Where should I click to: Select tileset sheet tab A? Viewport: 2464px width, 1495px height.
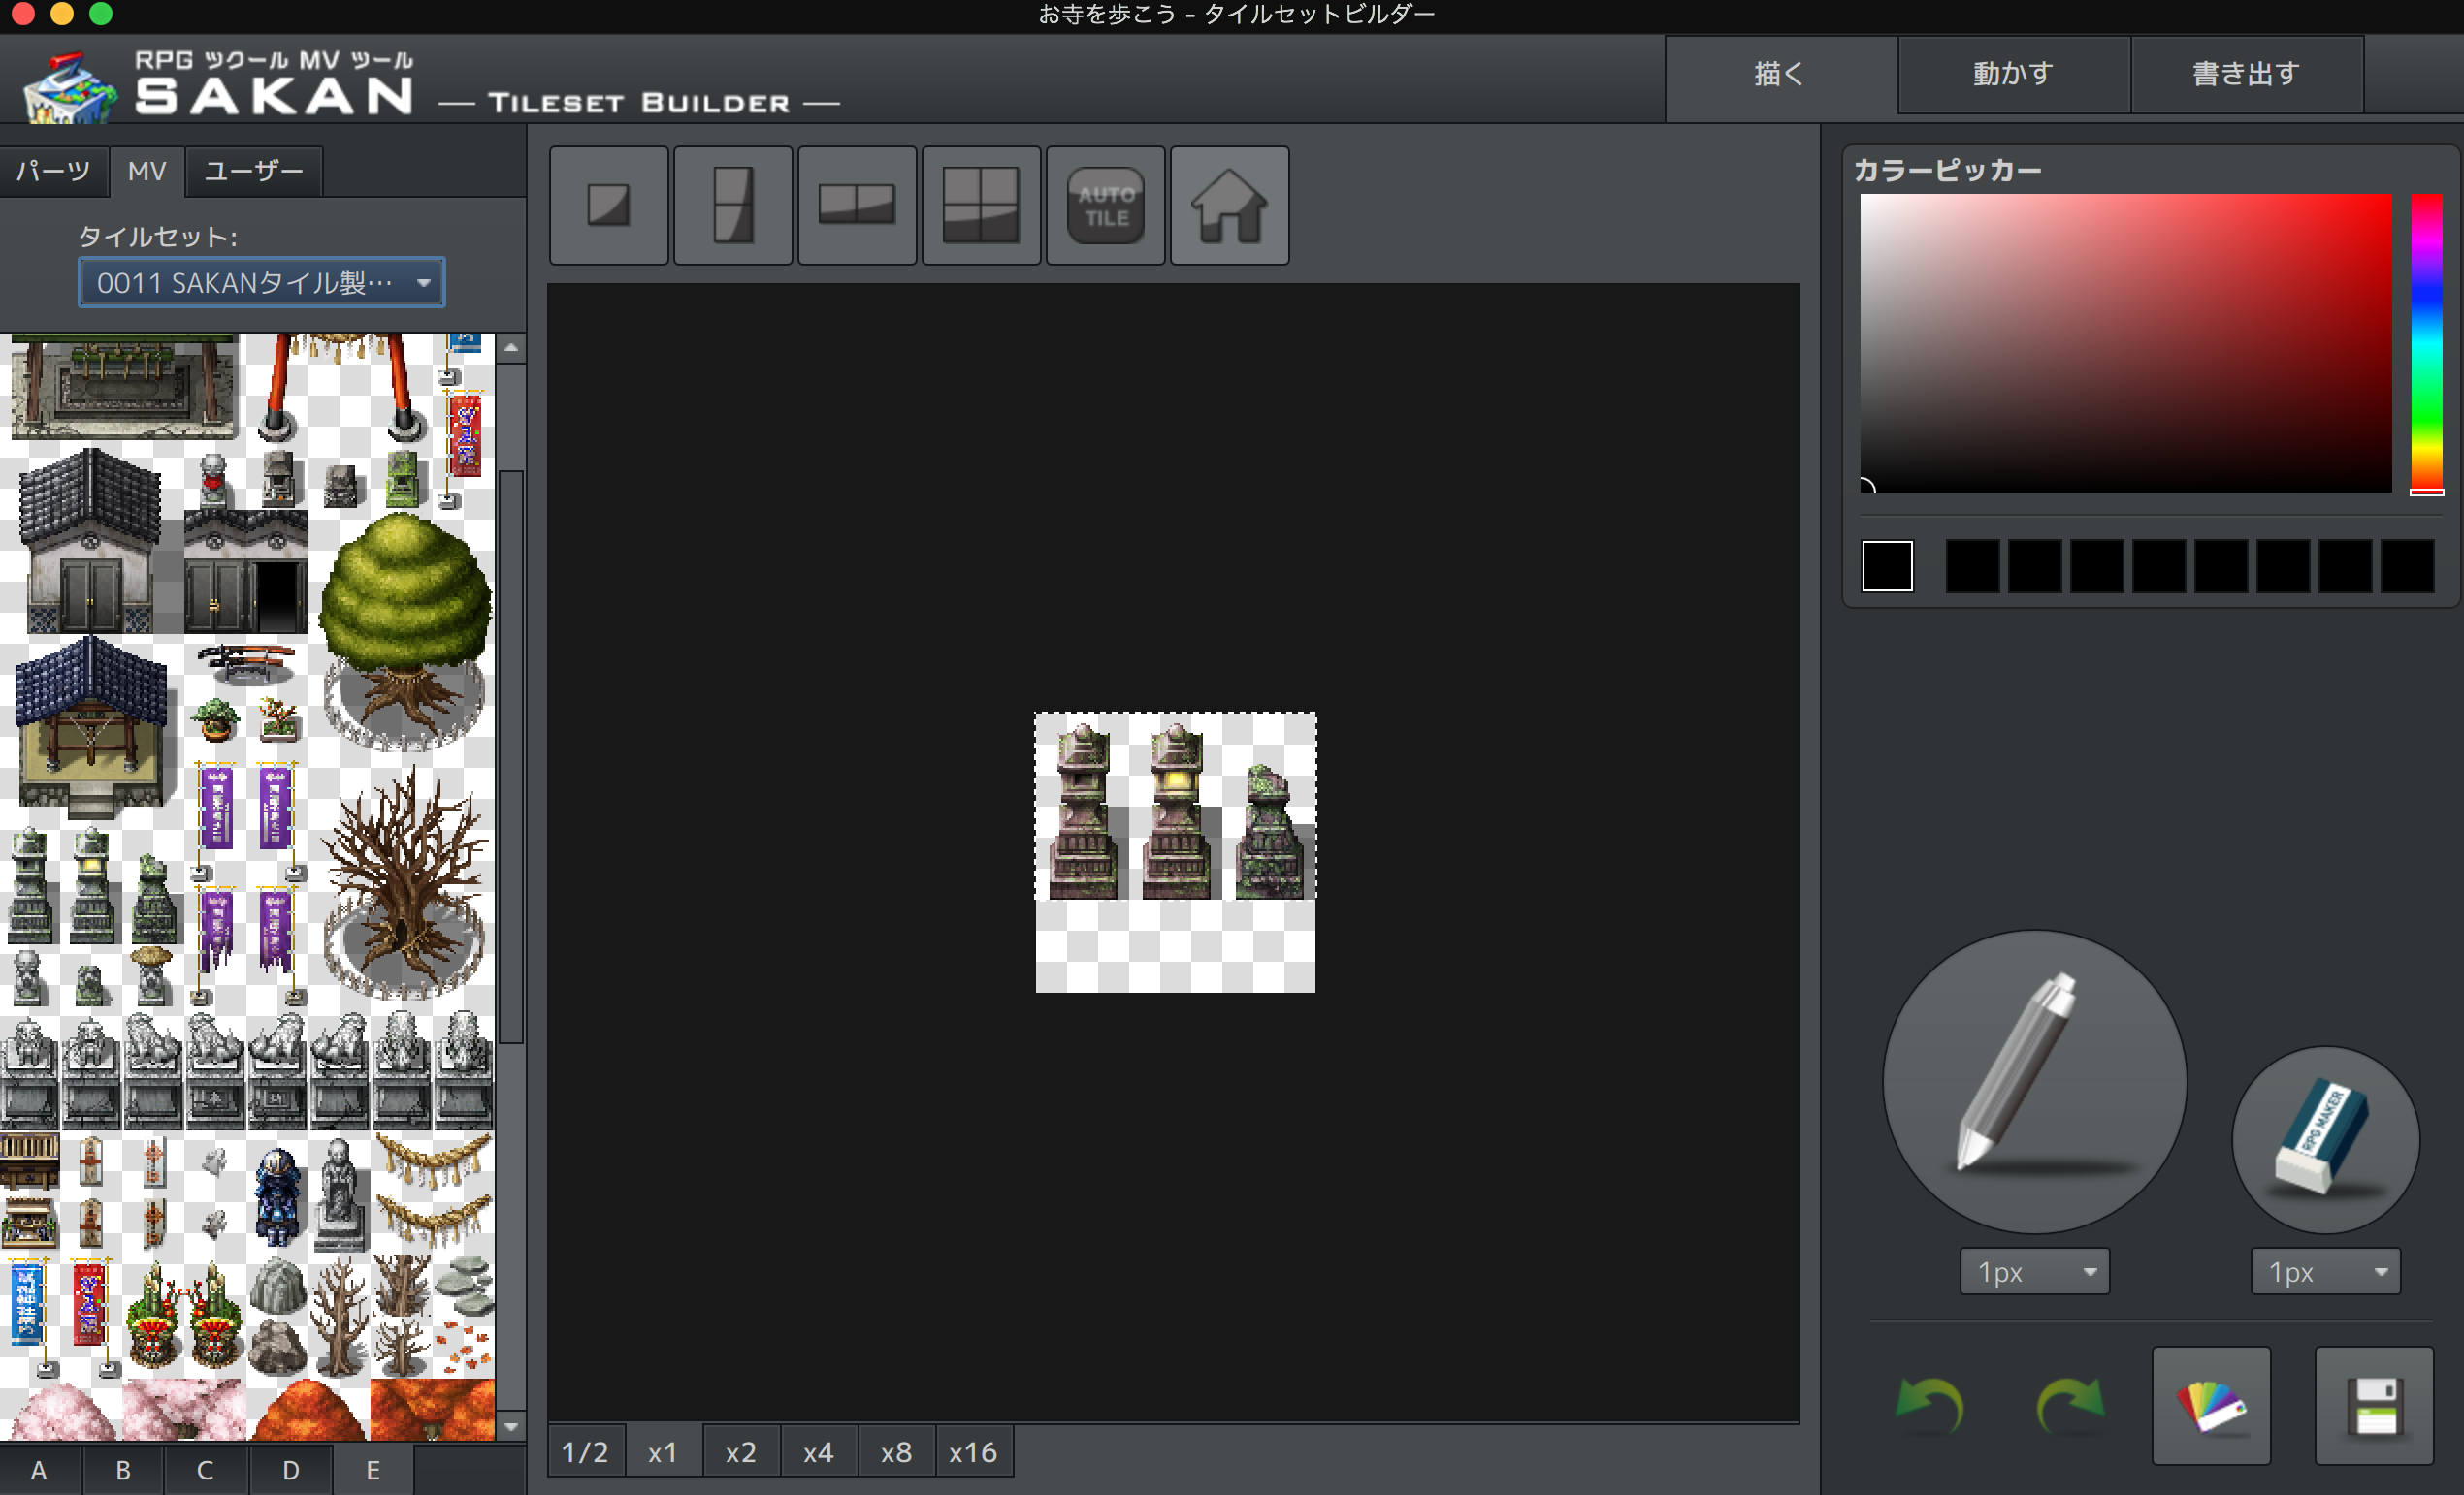click(x=39, y=1469)
